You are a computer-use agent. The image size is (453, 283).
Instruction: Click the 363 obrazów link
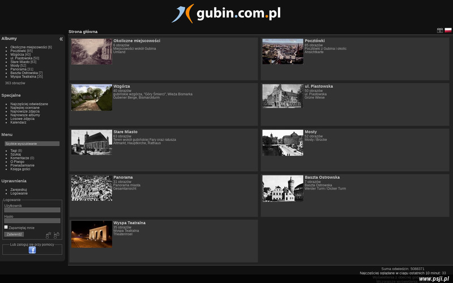(x=15, y=83)
